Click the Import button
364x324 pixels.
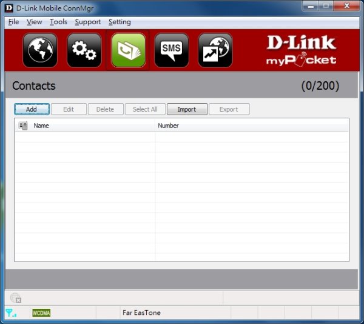coord(187,109)
